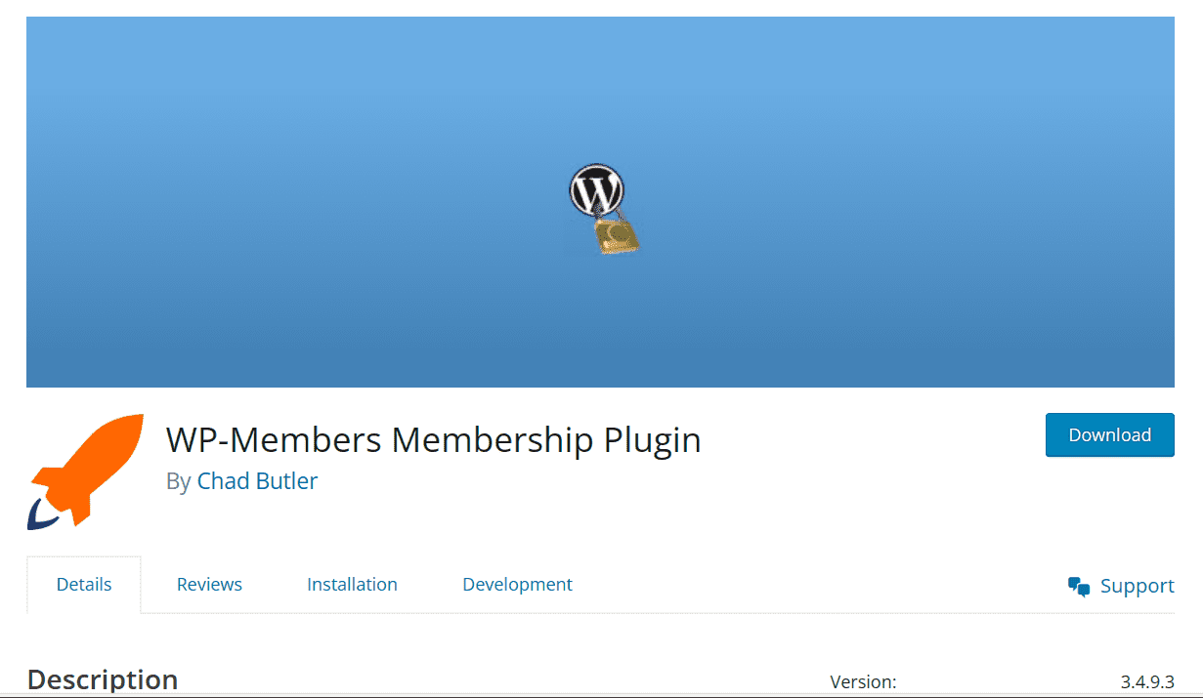Click the Version label
Screen dimensions: 1203x698
[x=863, y=681]
